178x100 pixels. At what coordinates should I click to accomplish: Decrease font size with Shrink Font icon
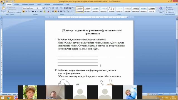46,8
